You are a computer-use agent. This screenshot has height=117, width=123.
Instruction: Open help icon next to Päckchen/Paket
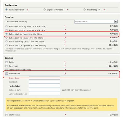click(x=28, y=10)
